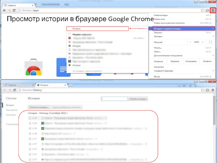Check the first 11:58 history entry checkbox
Viewport: 217px width, 163px height.
30,118
